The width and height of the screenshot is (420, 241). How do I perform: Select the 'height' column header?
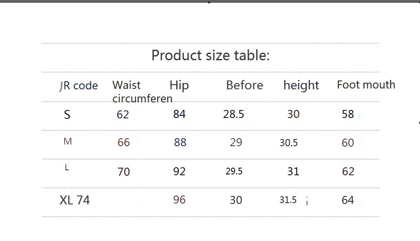301,86
